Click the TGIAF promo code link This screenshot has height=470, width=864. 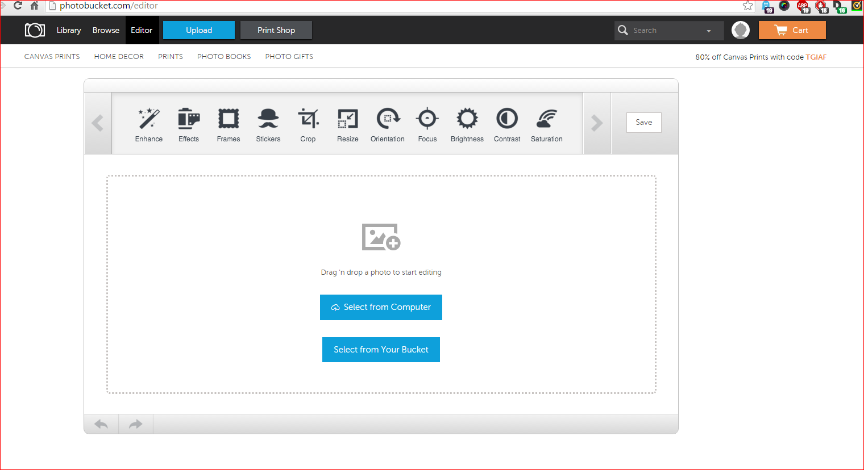pos(816,57)
